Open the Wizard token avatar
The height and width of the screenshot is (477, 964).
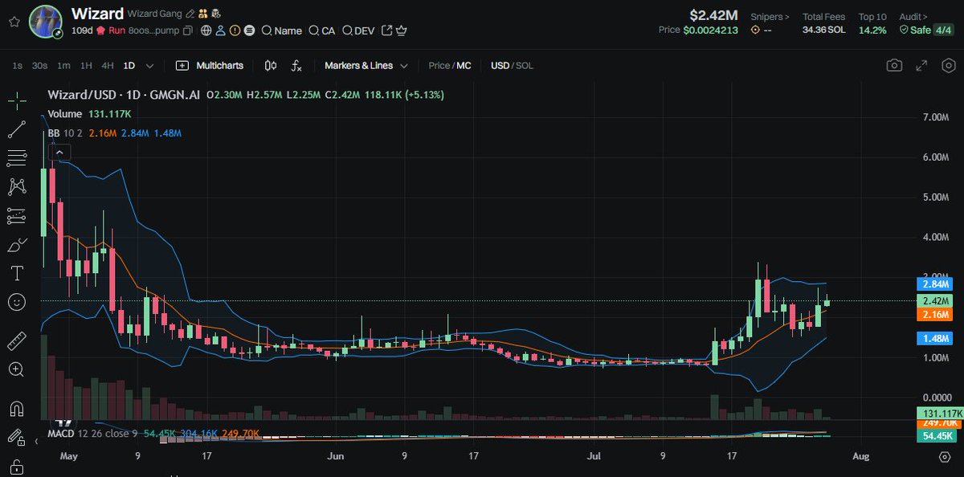[47, 21]
